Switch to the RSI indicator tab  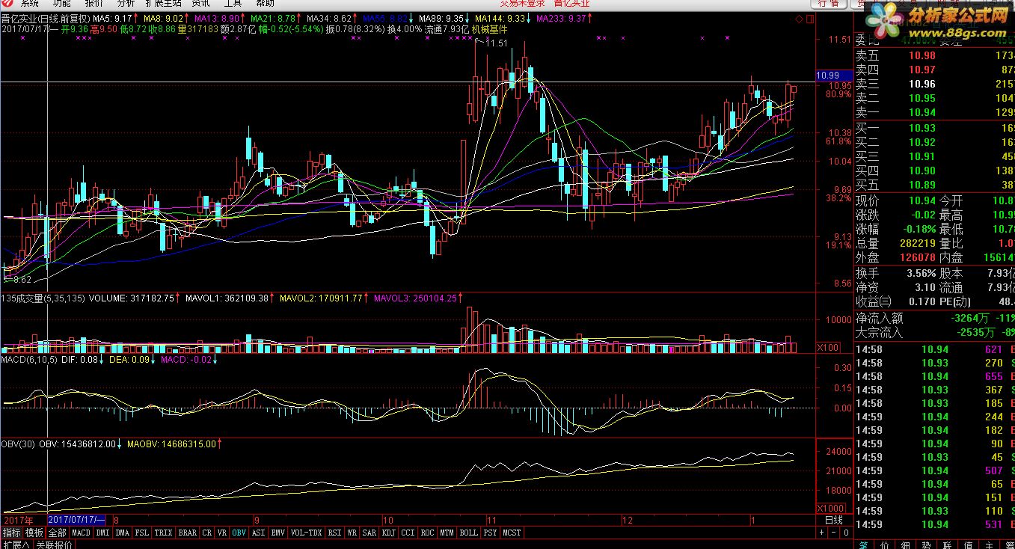pos(334,533)
